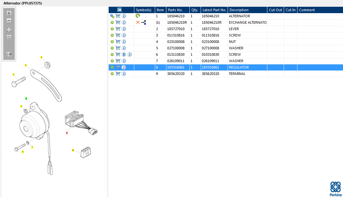Show info for LEVER row
Screen dimensions: 343x197
coord(124,29)
